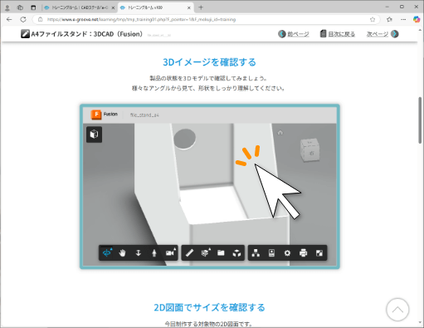Click the A4ファイルスタンド：3DCAD page title
The height and width of the screenshot is (328, 424).
[87, 34]
